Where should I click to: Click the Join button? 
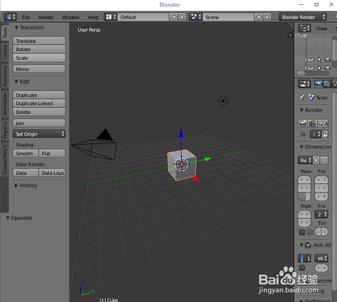39,123
